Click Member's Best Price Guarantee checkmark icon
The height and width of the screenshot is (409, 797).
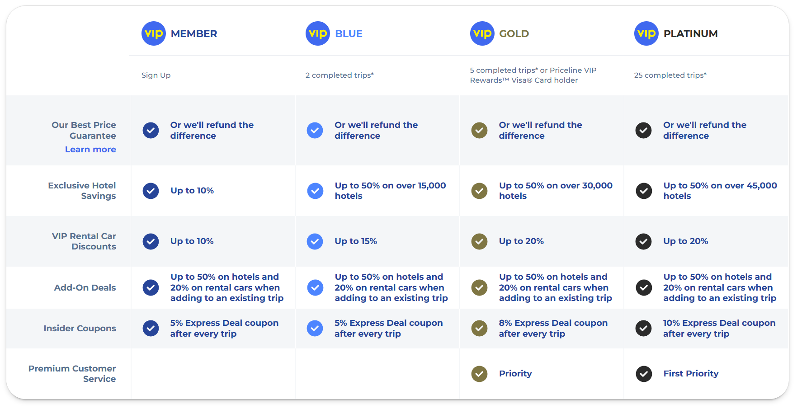tap(151, 131)
